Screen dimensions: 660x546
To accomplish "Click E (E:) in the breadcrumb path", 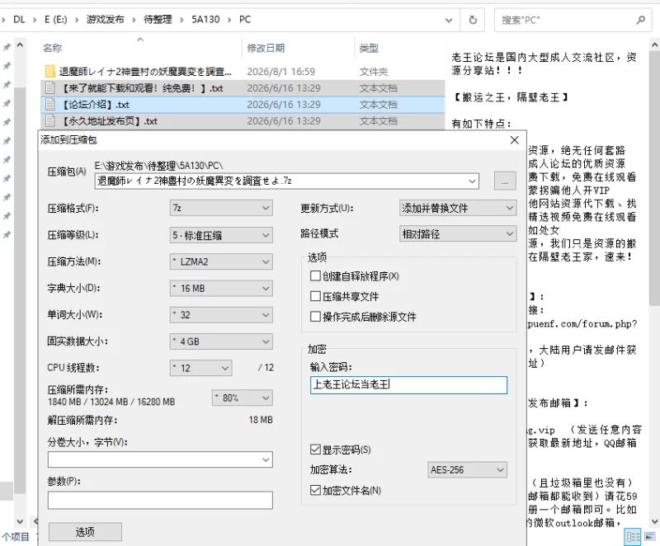I will (55, 19).
